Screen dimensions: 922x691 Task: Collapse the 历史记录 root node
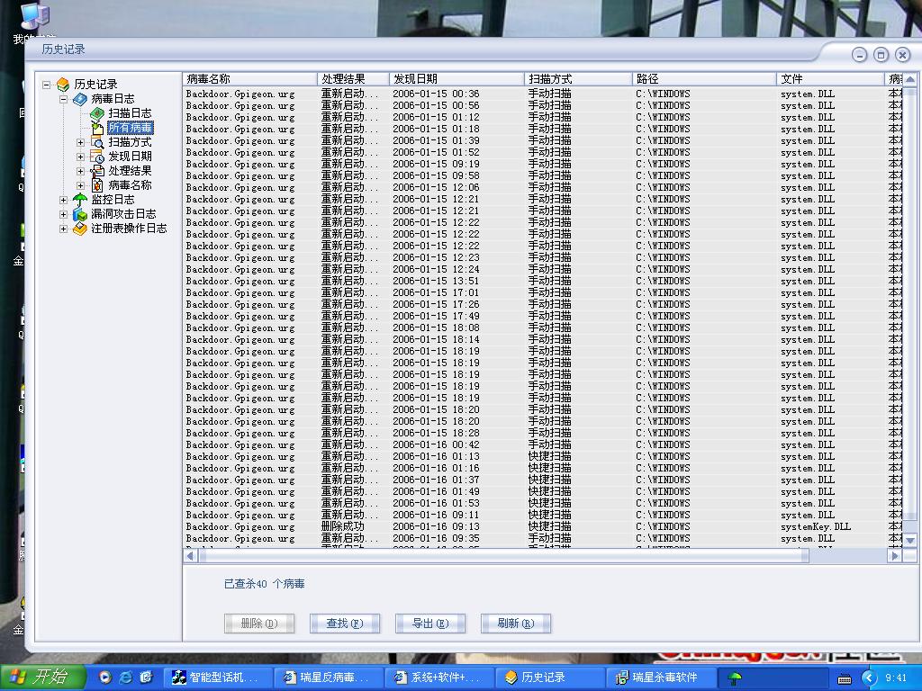click(x=47, y=85)
